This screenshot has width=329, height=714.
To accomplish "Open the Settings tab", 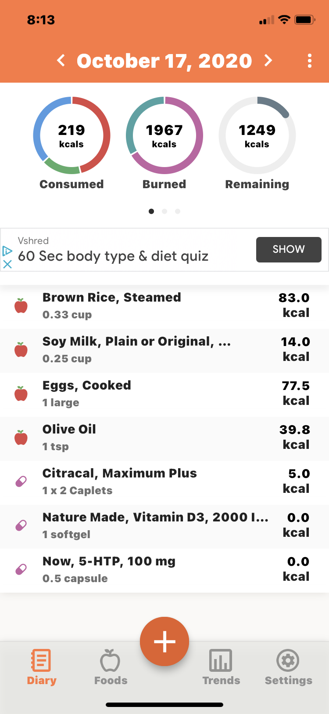I will click(288, 667).
